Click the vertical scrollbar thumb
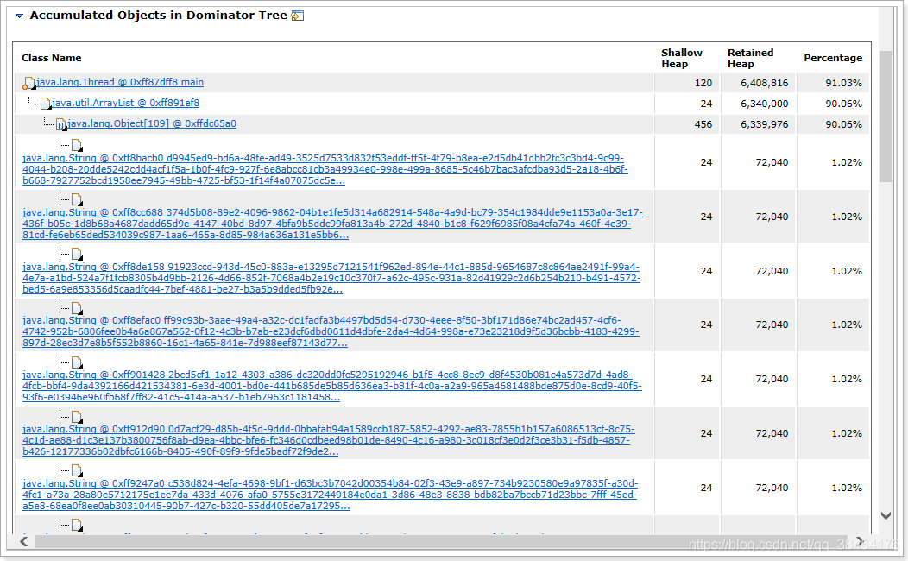Screen dimensions: 908x561 (886, 117)
